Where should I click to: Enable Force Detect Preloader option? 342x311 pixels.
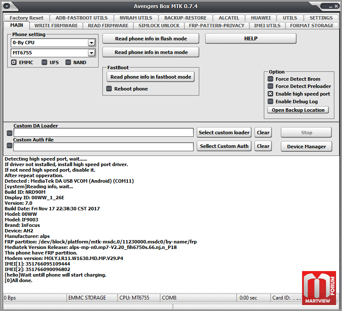[x=271, y=86]
